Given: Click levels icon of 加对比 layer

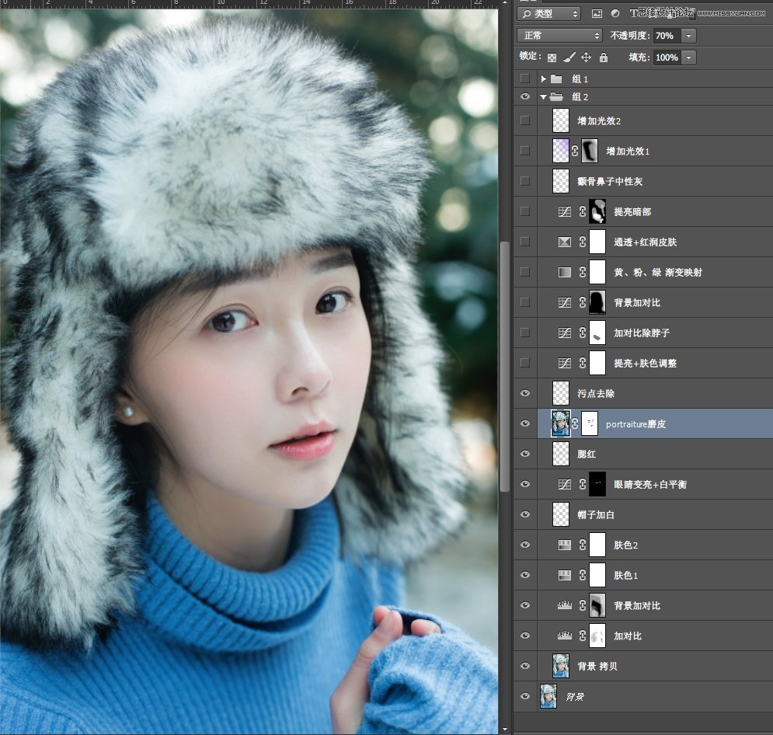Looking at the screenshot, I should [x=565, y=636].
